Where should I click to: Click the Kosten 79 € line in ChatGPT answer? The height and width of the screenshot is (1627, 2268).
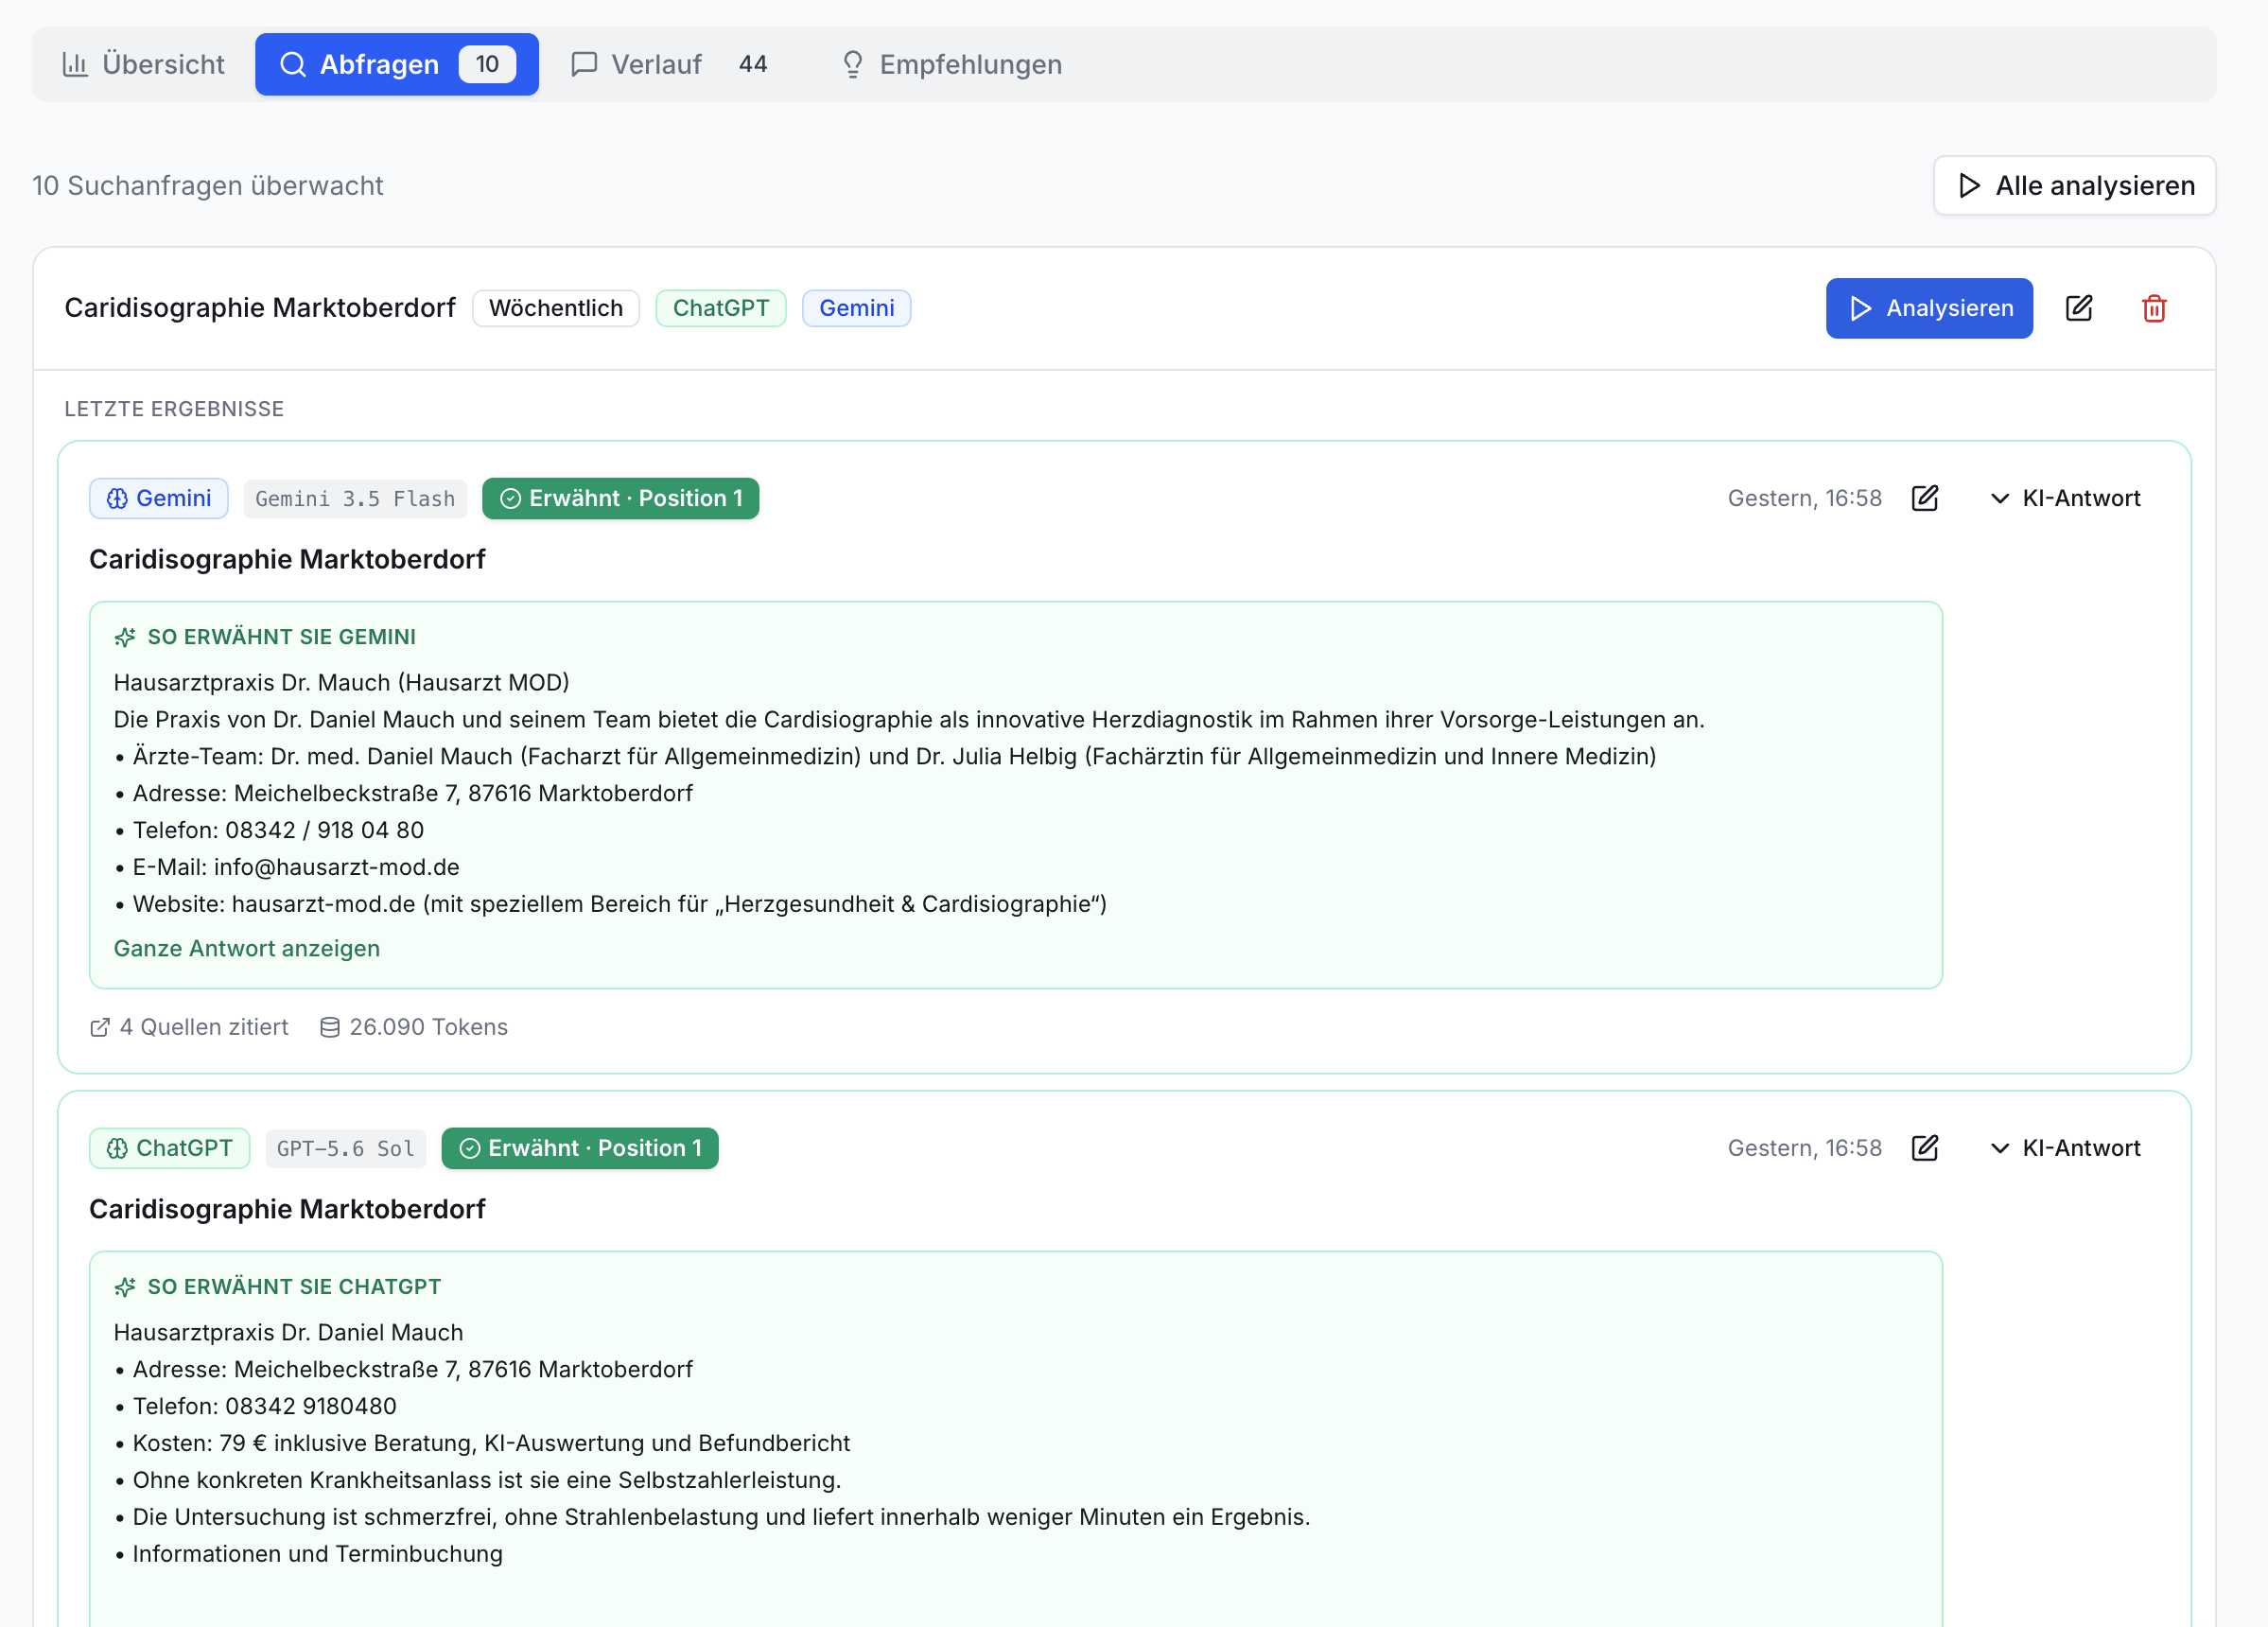coord(482,1444)
